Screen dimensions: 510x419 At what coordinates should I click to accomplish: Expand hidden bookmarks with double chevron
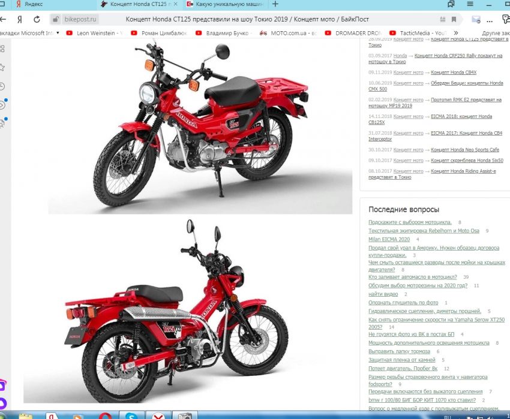[x=455, y=33]
